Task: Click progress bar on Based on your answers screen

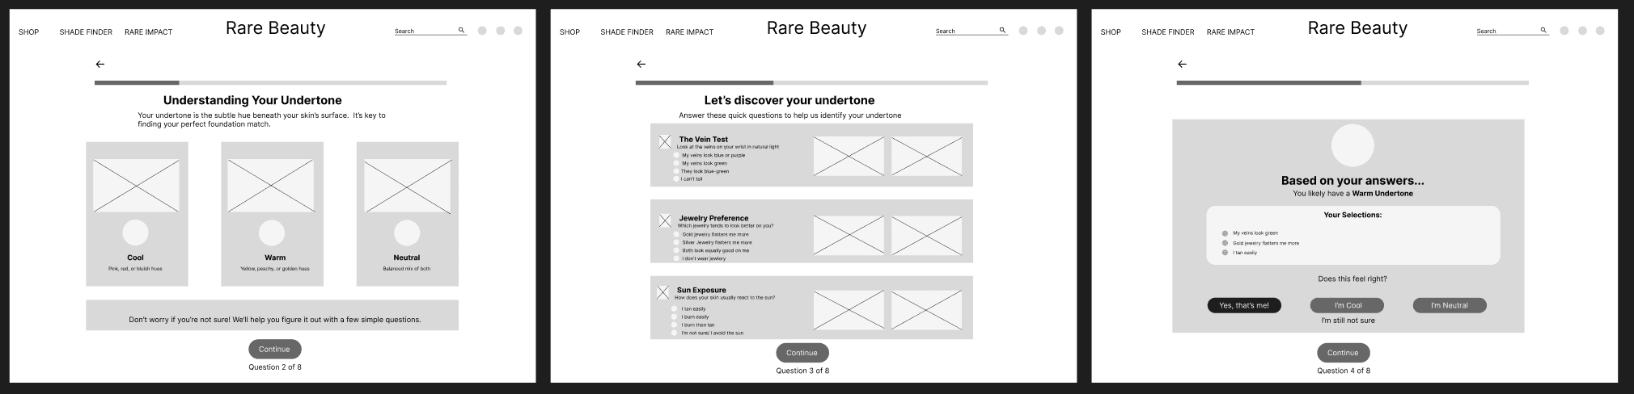Action: [x=1352, y=82]
